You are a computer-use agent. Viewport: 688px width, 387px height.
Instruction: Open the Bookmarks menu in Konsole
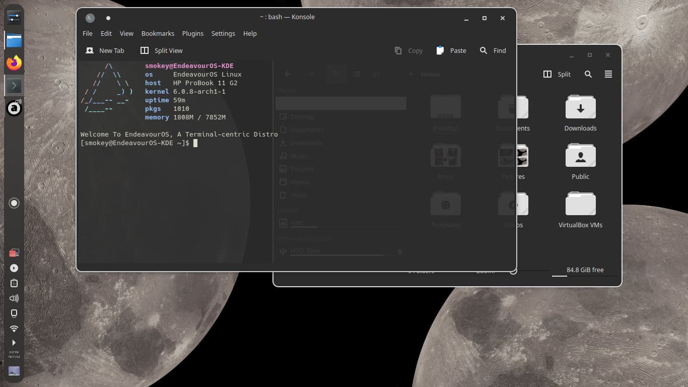point(158,34)
